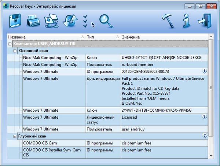The width and height of the screenshot is (220, 166).
Task: Open settings via the hammer icon
Action: coord(168,21)
